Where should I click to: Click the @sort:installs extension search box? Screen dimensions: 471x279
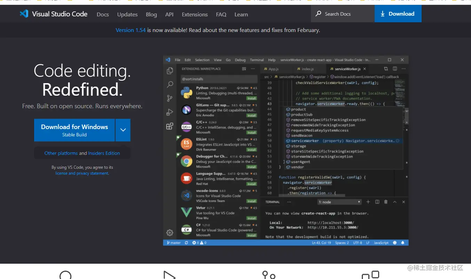pyautogui.click(x=218, y=79)
